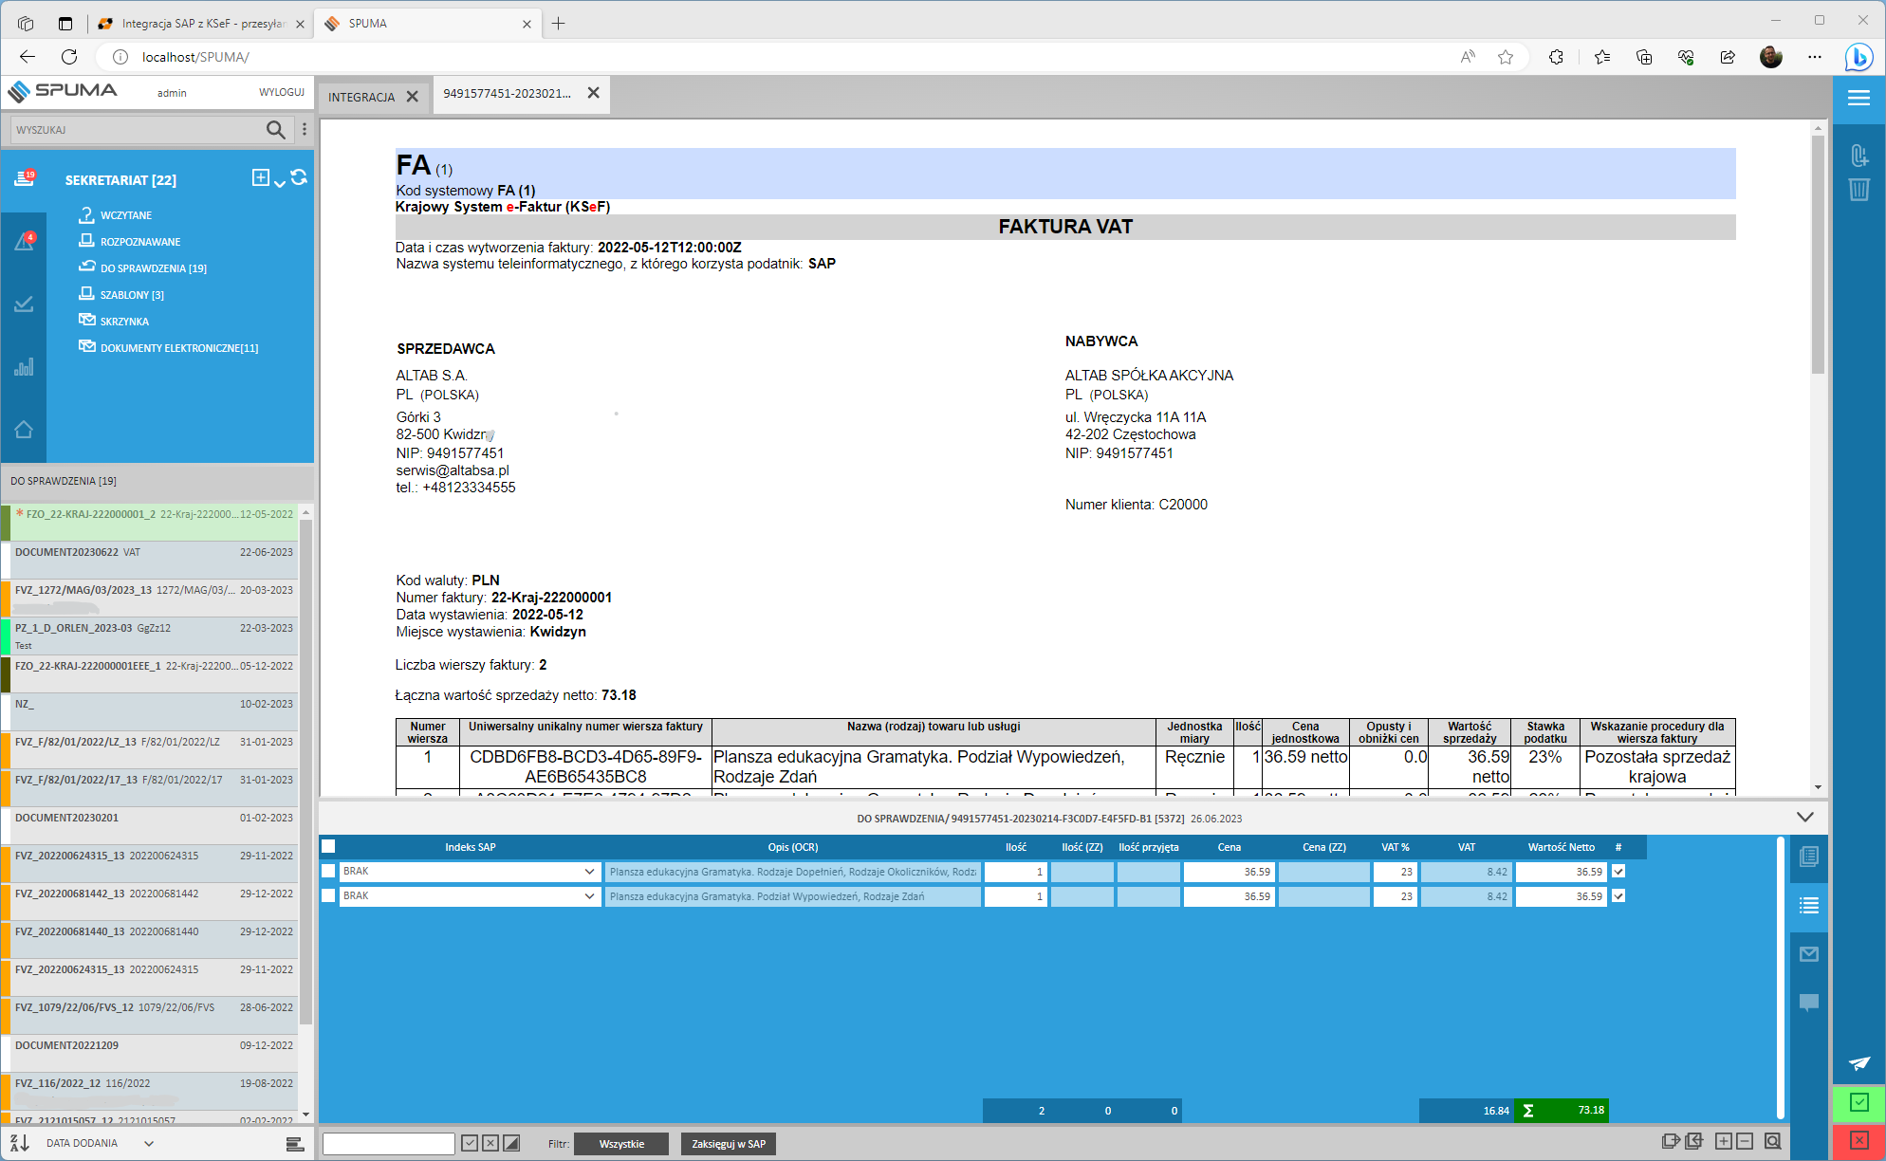Uncheck the last column checkbox in second row
Screen dimensions: 1886x1161
point(1618,895)
